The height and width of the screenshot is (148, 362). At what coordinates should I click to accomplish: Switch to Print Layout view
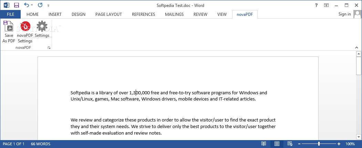tap(277, 144)
